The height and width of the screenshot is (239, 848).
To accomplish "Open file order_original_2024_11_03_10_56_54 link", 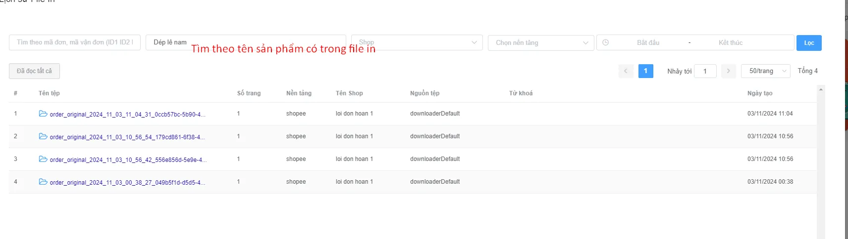I will point(127,137).
